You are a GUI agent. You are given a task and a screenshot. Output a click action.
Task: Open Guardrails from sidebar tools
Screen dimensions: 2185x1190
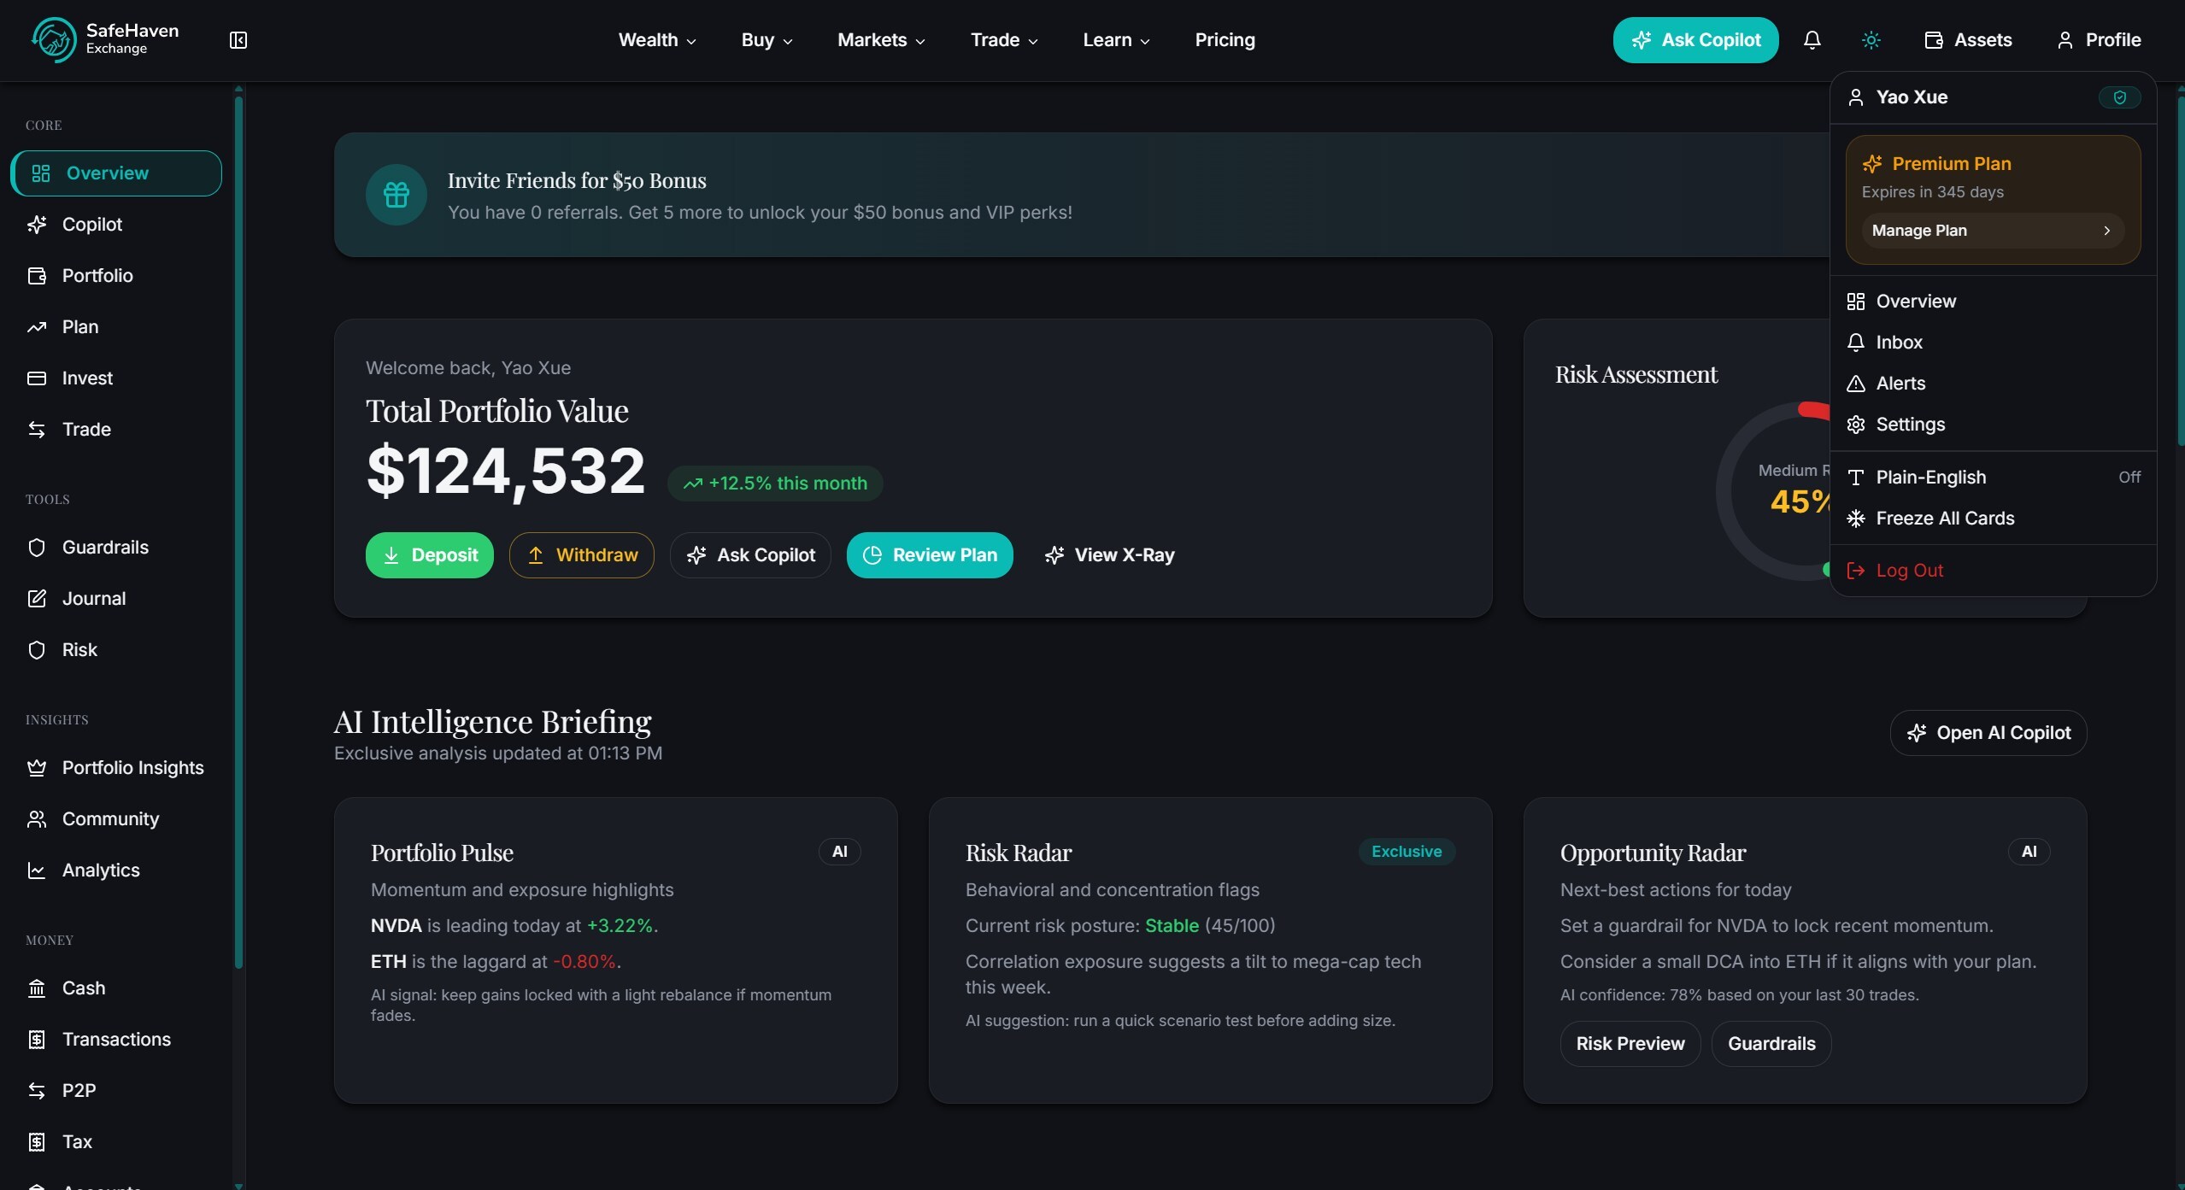(104, 548)
